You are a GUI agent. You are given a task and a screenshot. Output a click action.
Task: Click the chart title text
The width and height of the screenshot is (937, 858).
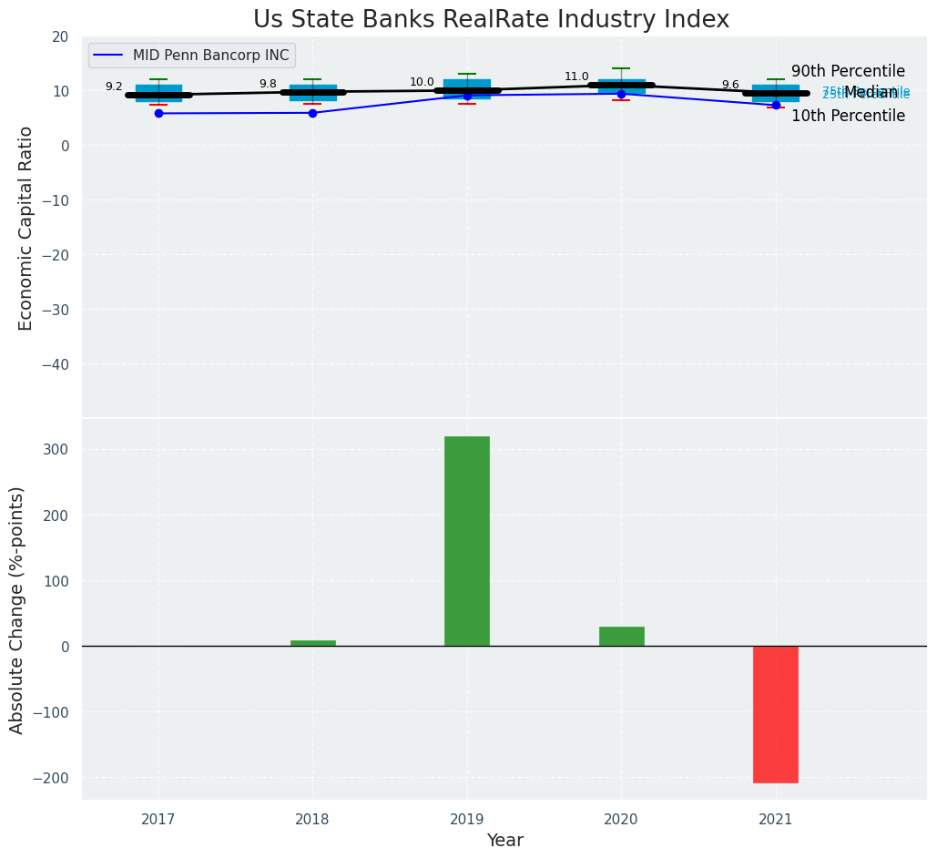[x=491, y=20]
